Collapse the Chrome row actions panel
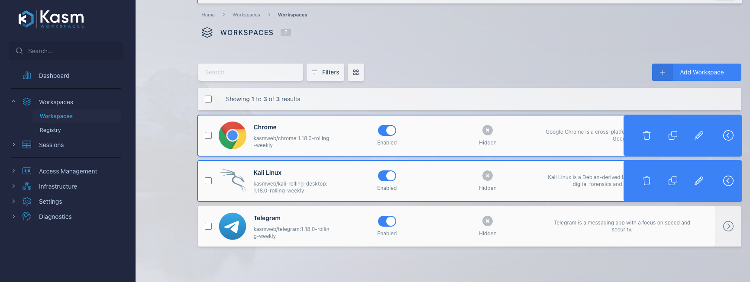Viewport: 750px width, 282px height. (x=728, y=135)
